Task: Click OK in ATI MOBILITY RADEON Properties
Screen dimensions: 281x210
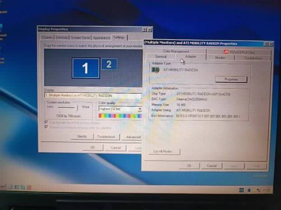Action: click(189, 166)
